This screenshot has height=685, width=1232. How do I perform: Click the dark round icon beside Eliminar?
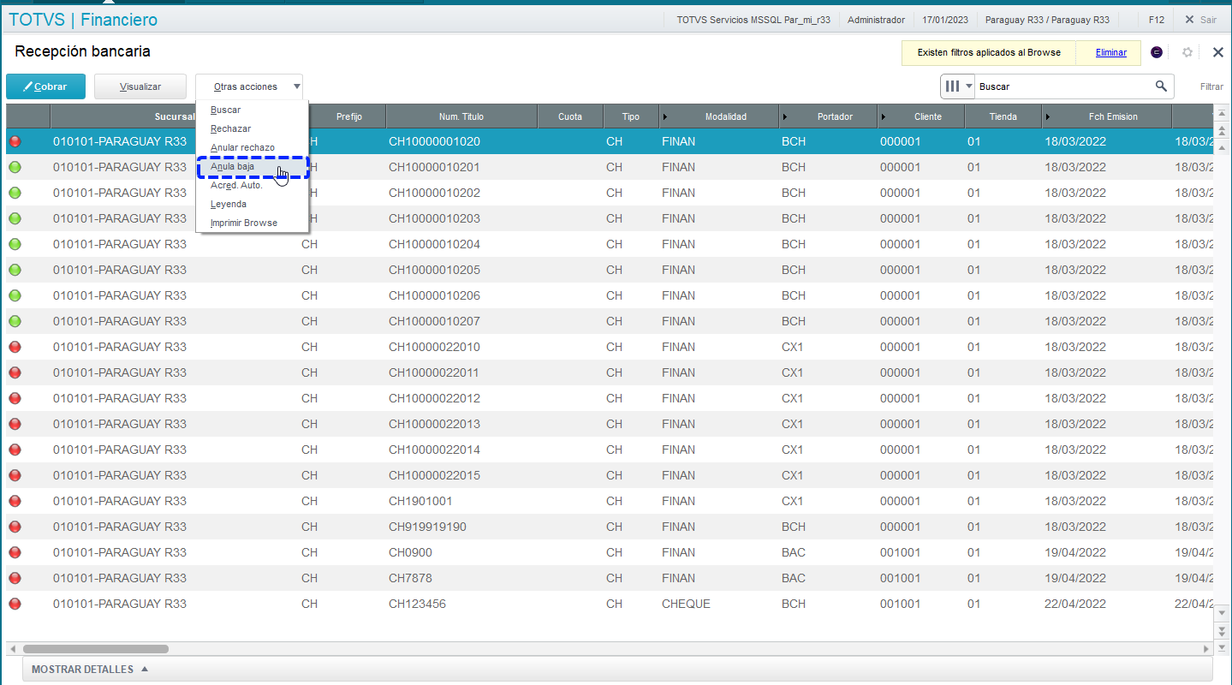[1157, 52]
